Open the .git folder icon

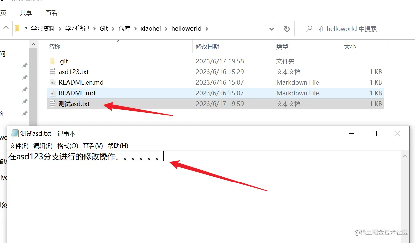(52, 61)
